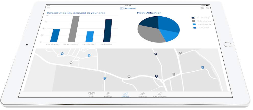253x110 pixels.
Task: Tap the upper dark navy map pin
Action: coord(155,54)
